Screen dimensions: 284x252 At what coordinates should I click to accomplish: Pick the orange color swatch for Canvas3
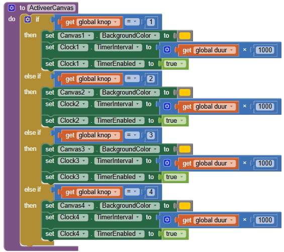coord(185,149)
